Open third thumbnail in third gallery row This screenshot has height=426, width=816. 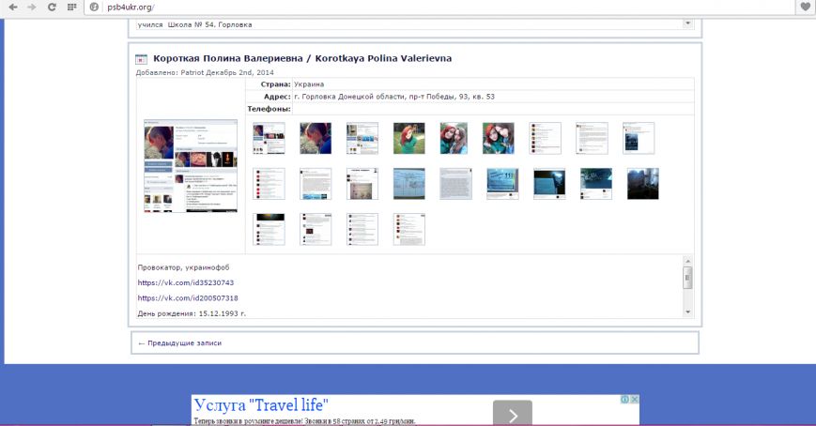362,229
